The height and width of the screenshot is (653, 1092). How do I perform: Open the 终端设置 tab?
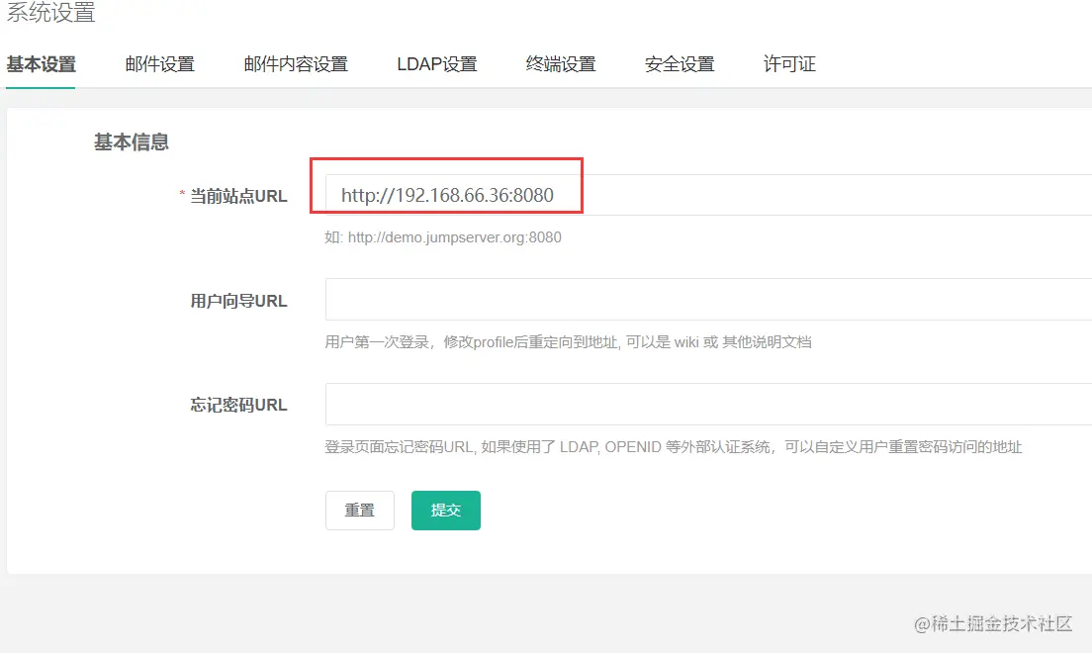(561, 64)
